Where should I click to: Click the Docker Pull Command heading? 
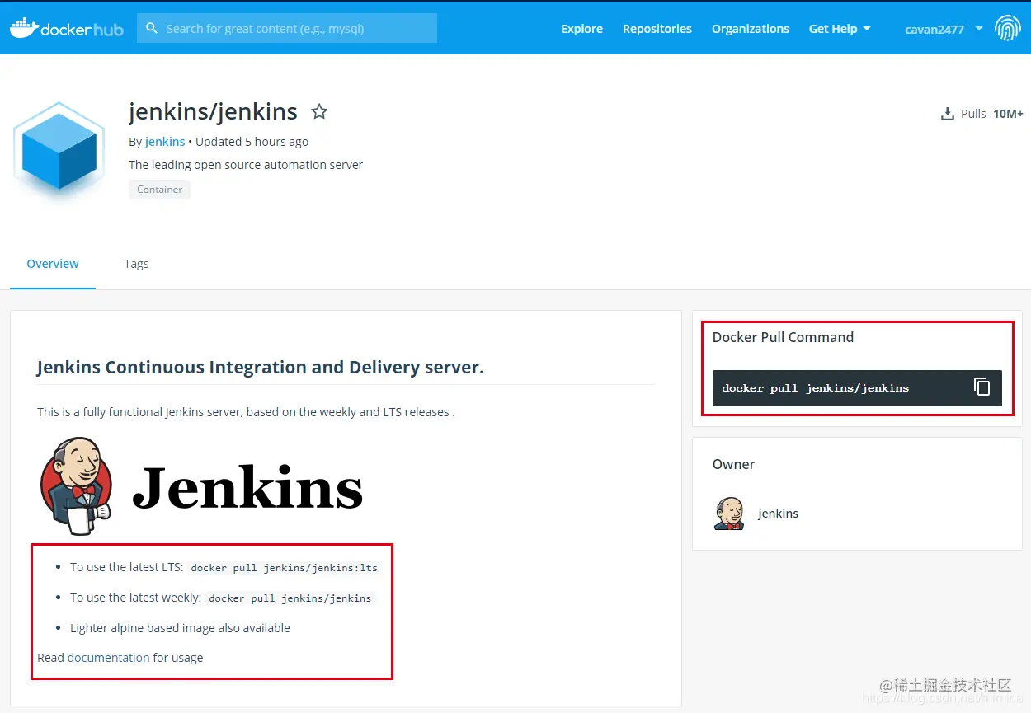point(783,337)
